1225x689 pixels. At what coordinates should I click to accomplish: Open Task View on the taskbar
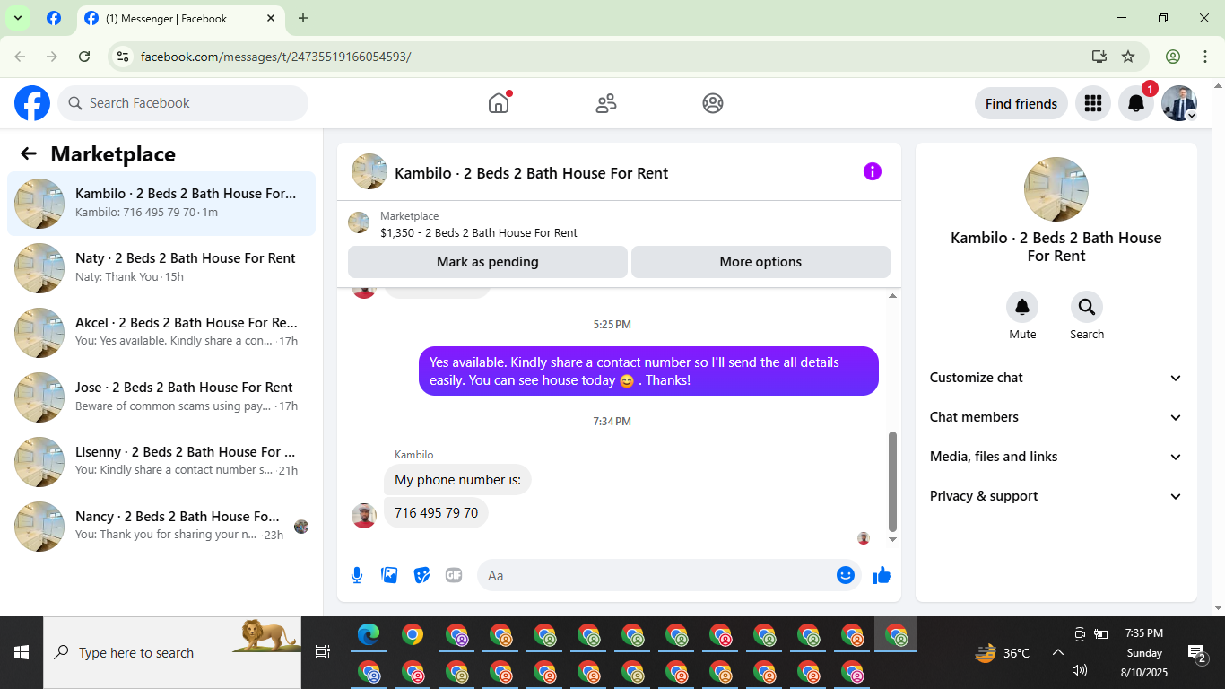[x=323, y=652]
